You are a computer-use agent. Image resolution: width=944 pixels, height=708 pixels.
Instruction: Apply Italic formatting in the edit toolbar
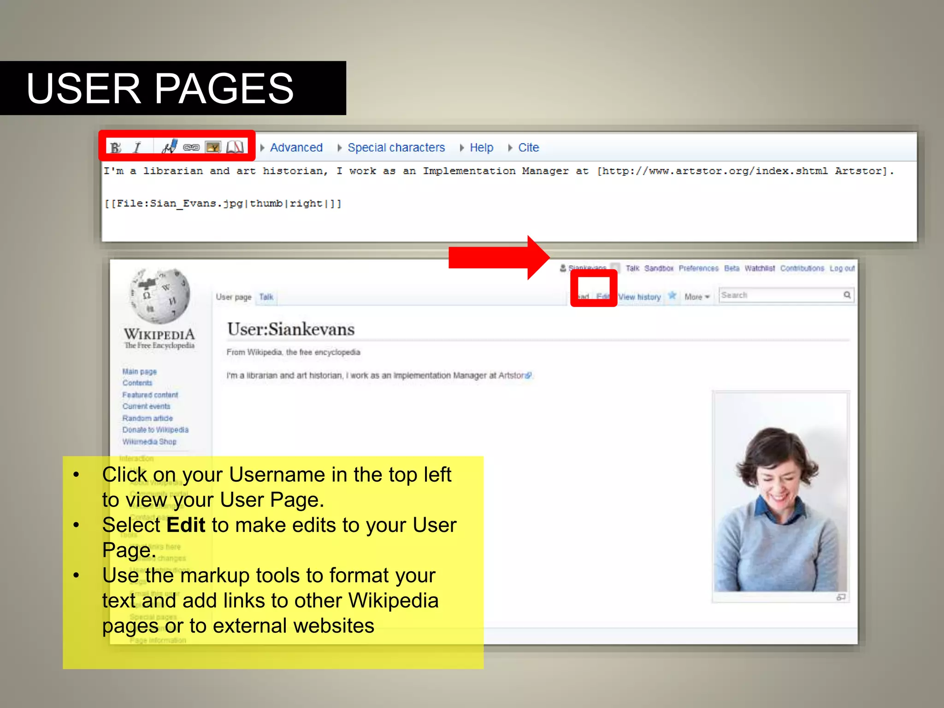pos(137,147)
